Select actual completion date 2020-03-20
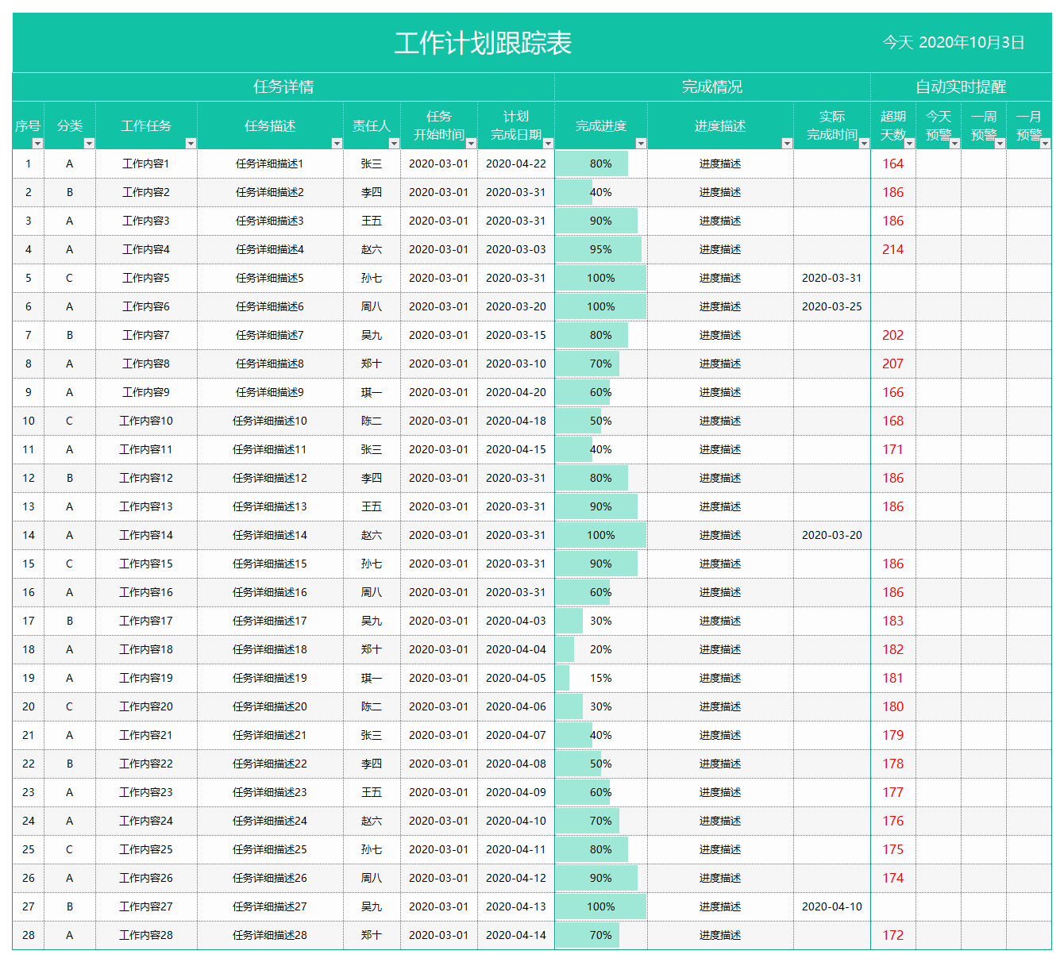This screenshot has height=962, width=1064. [832, 535]
